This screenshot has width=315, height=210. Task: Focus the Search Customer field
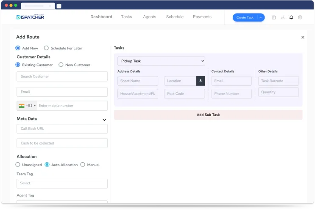[62, 76]
